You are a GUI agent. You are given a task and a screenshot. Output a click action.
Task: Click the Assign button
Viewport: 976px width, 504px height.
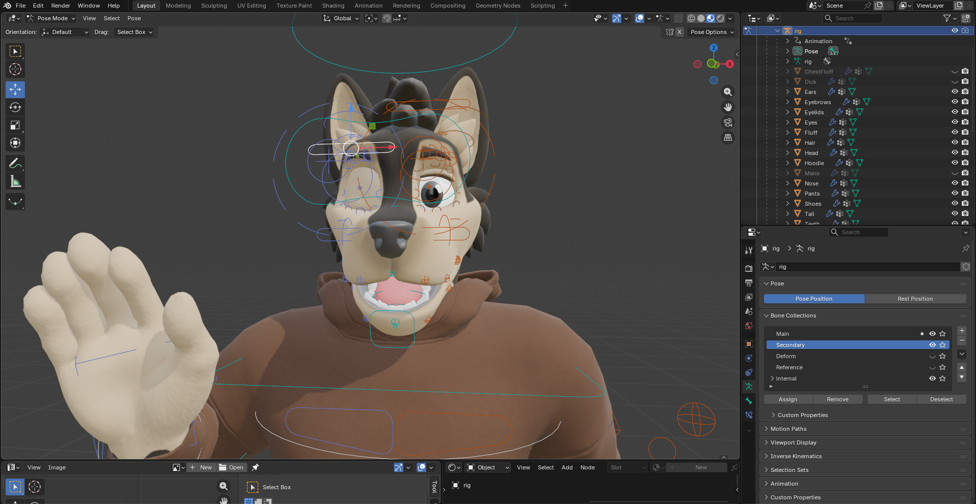[x=788, y=399]
